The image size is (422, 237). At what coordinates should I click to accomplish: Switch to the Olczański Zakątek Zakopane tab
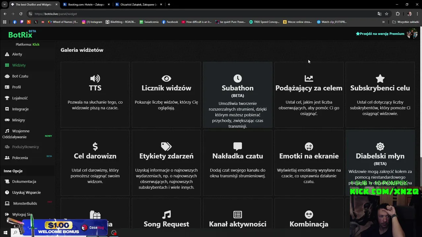tap(138, 5)
